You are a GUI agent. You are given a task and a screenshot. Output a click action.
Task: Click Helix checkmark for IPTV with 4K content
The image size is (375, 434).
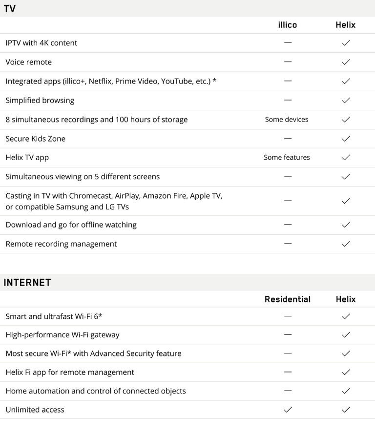pos(346,43)
